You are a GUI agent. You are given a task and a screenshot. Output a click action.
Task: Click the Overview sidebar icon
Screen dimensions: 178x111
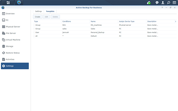click(4, 14)
